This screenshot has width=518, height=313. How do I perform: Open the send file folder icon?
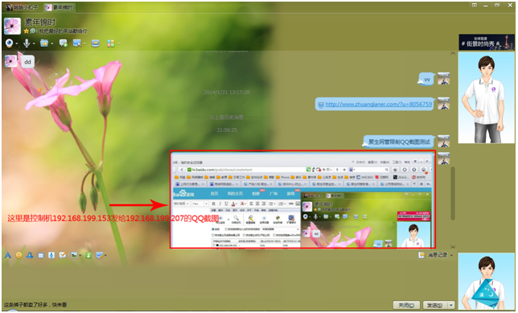[44, 43]
